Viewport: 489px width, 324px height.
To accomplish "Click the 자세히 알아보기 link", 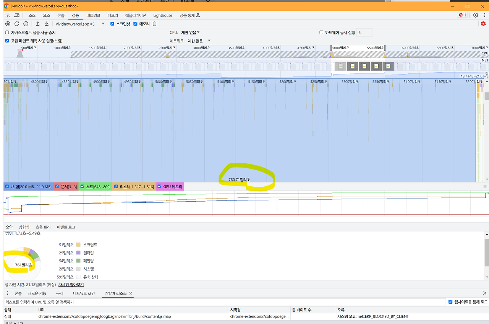I will (x=71, y=285).
